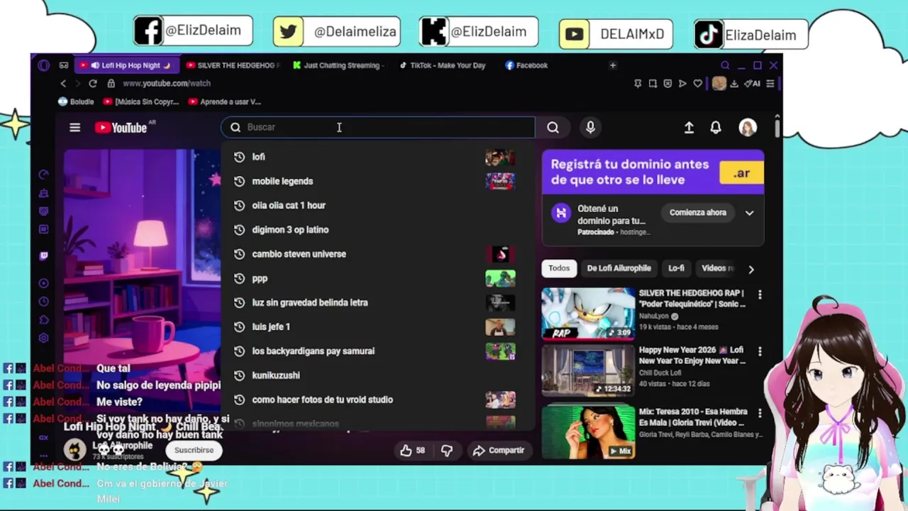This screenshot has height=511, width=908.
Task: Open Opera sidebar settings gear
Action: [44, 339]
